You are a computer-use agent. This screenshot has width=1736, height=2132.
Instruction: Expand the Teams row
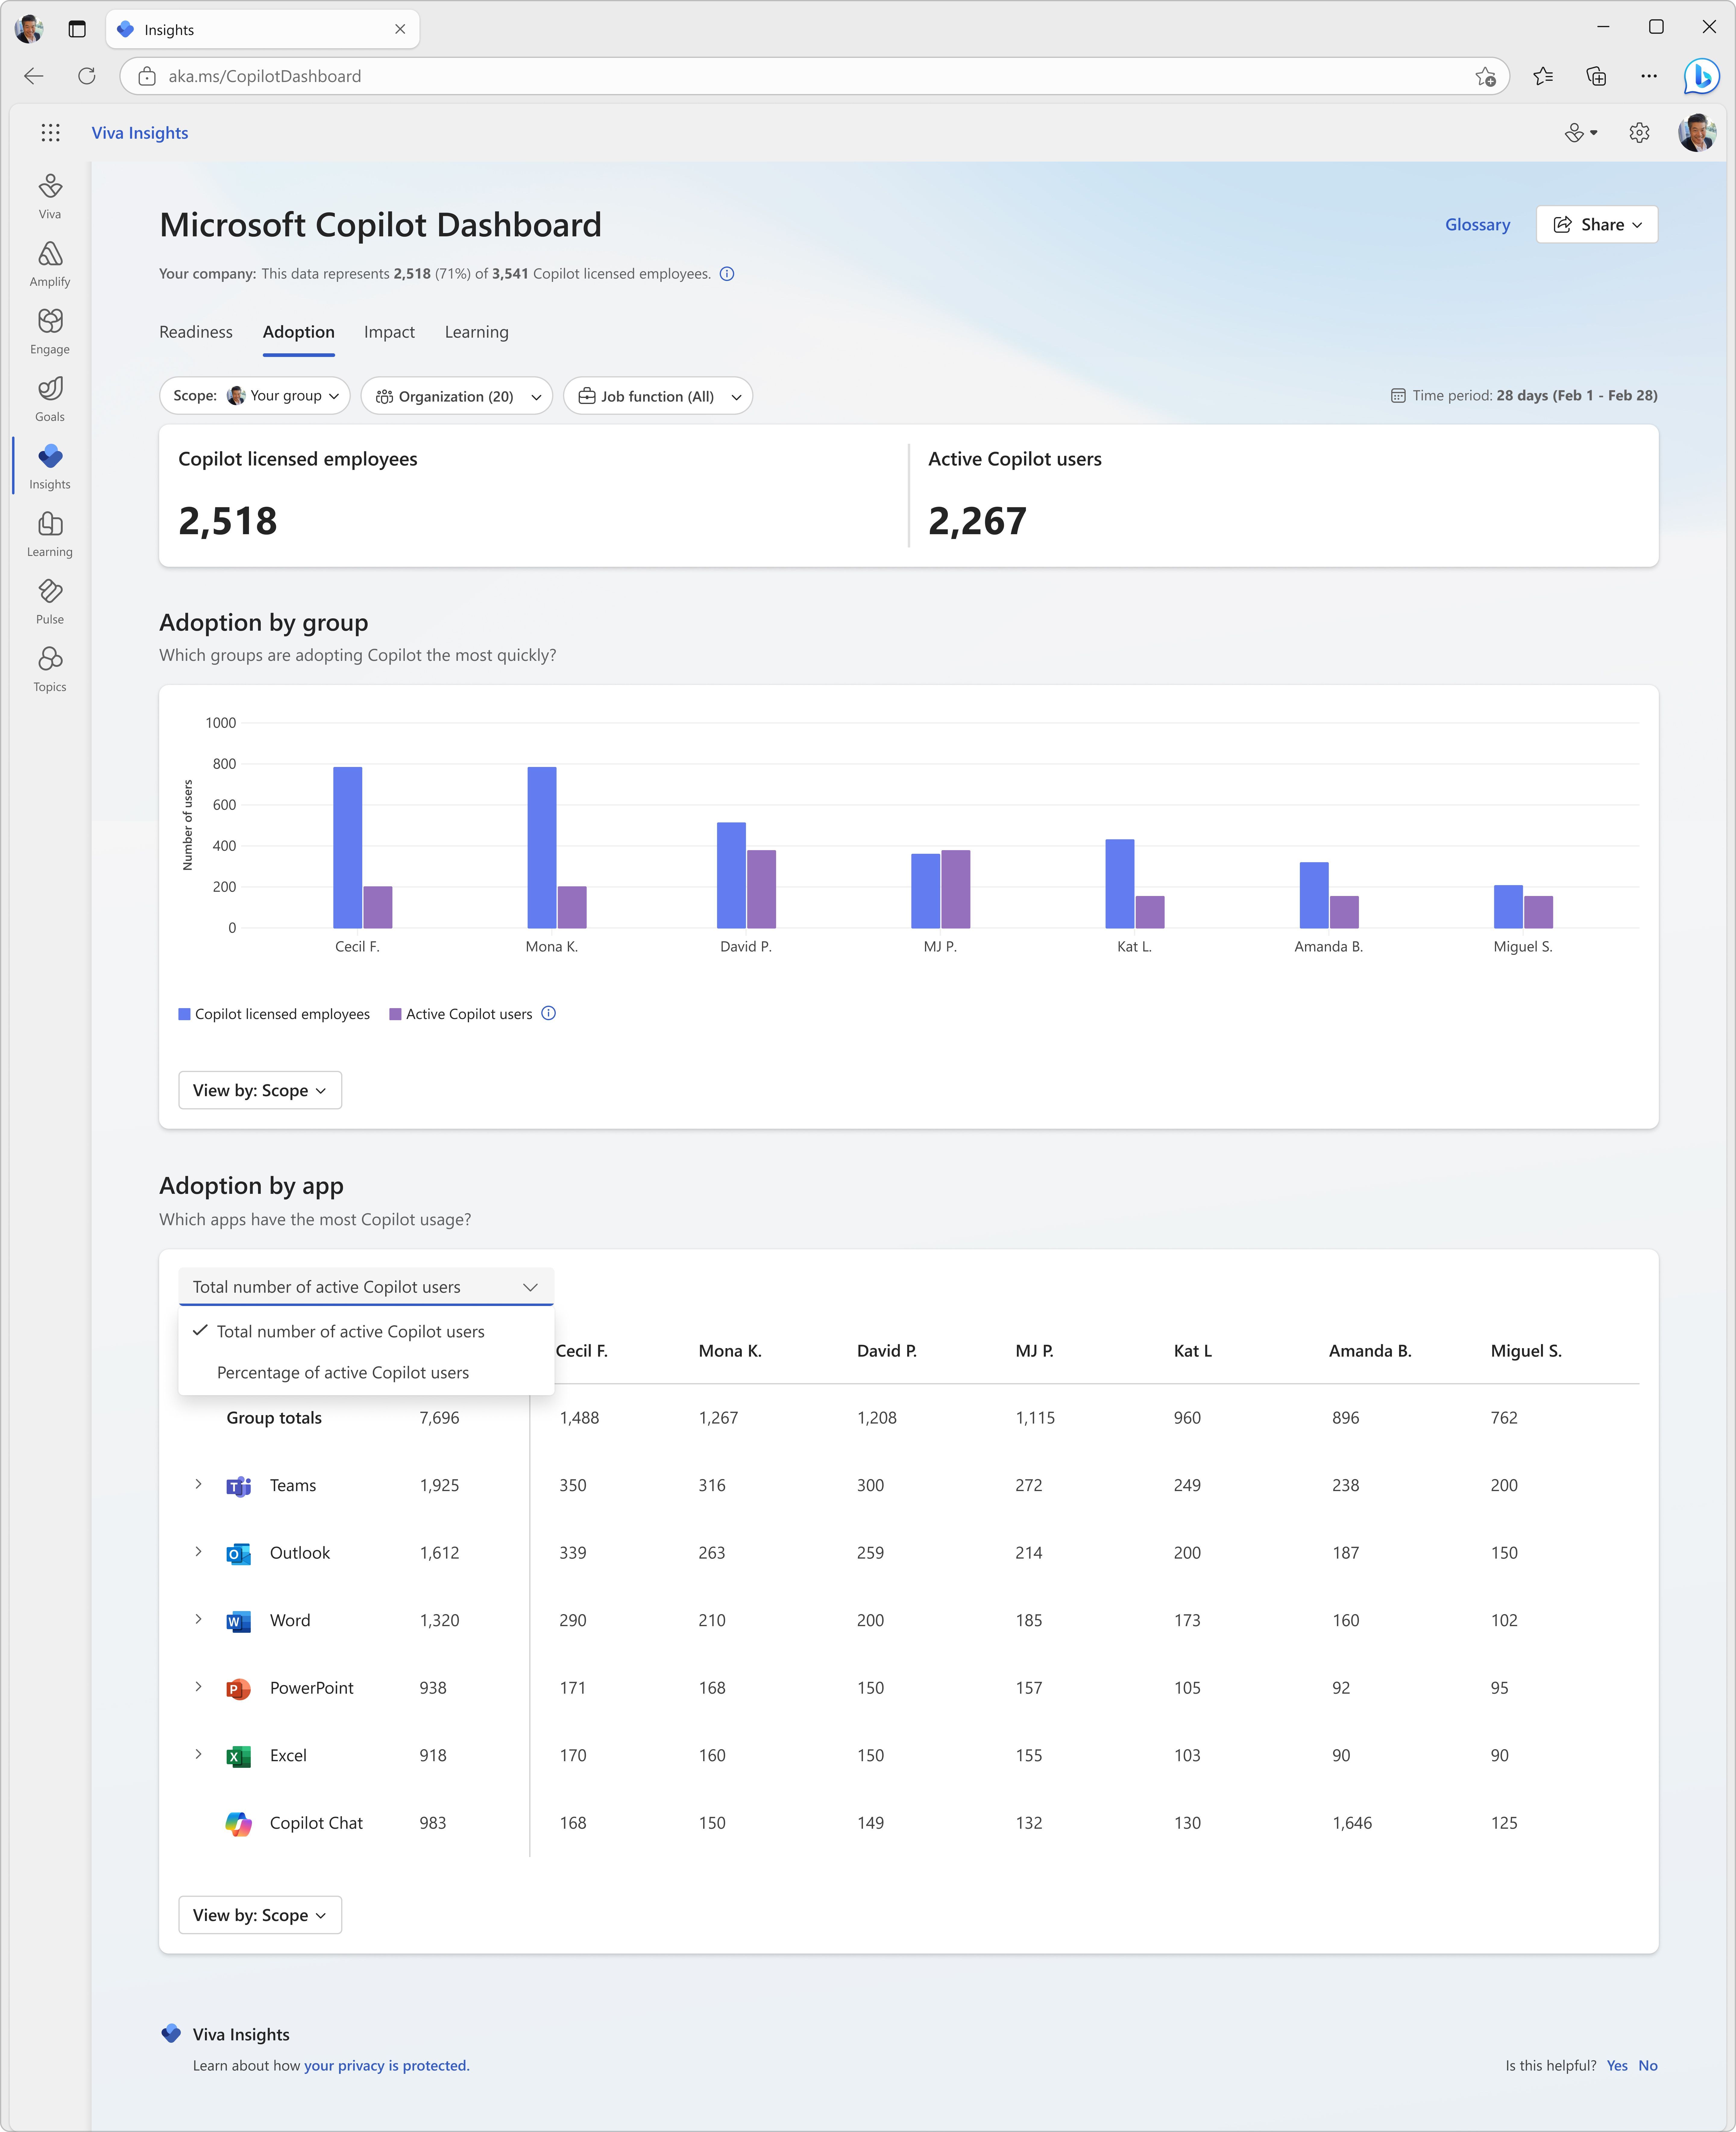198,1484
